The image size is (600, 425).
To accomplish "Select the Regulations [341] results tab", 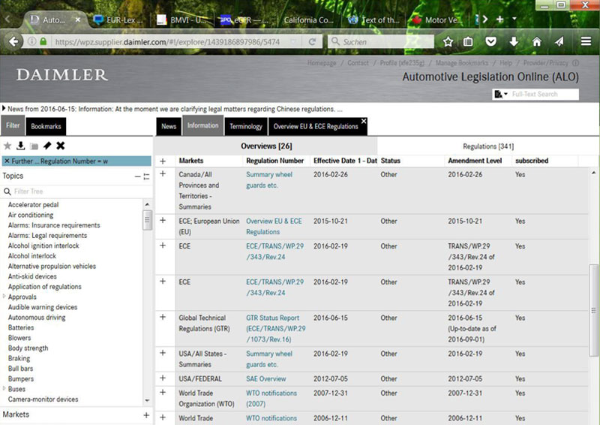I will pyautogui.click(x=488, y=146).
